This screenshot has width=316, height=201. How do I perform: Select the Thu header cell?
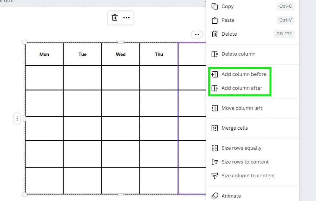click(159, 54)
